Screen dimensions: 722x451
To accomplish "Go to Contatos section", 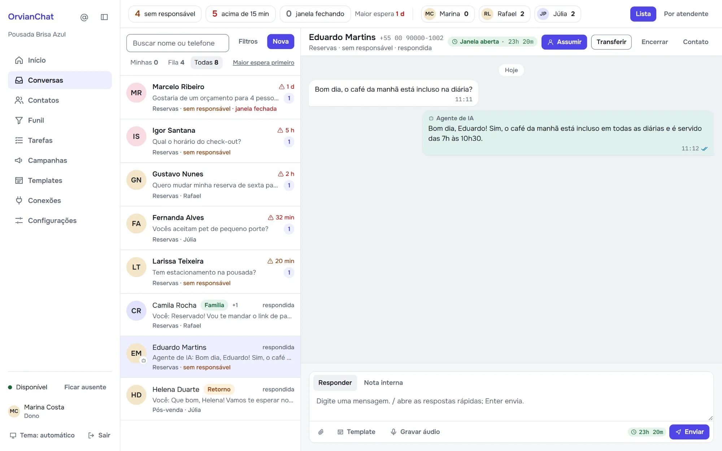I will pos(60,100).
